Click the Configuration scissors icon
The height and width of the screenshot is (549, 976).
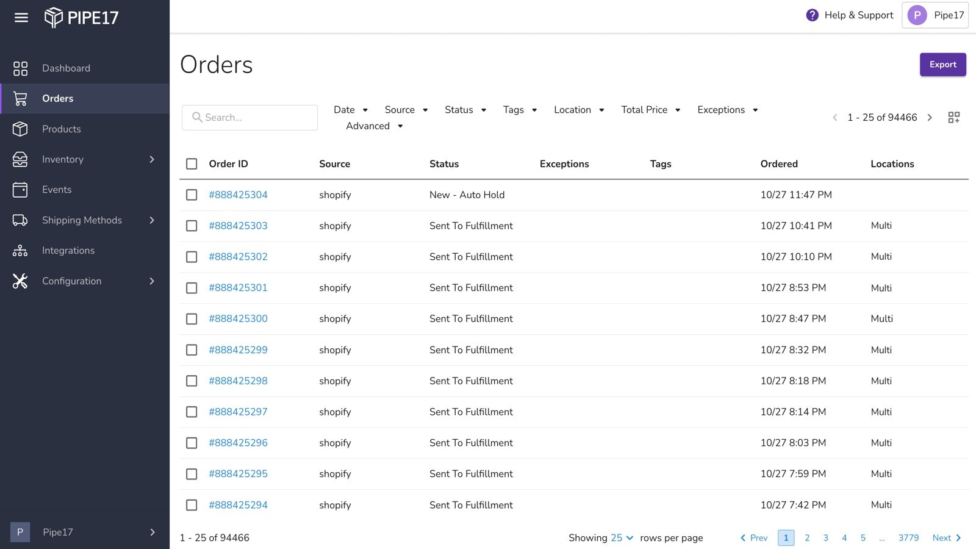20,281
